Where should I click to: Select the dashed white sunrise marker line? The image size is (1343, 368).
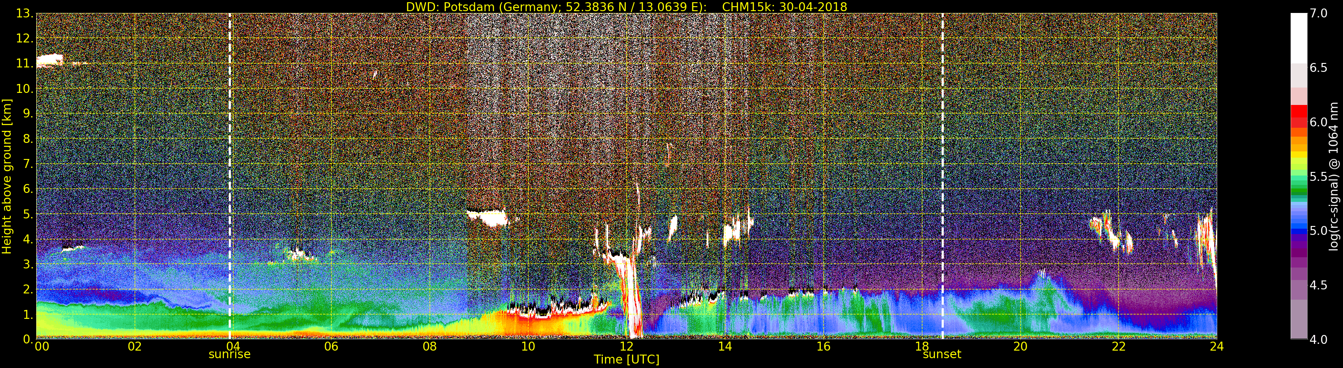230,176
